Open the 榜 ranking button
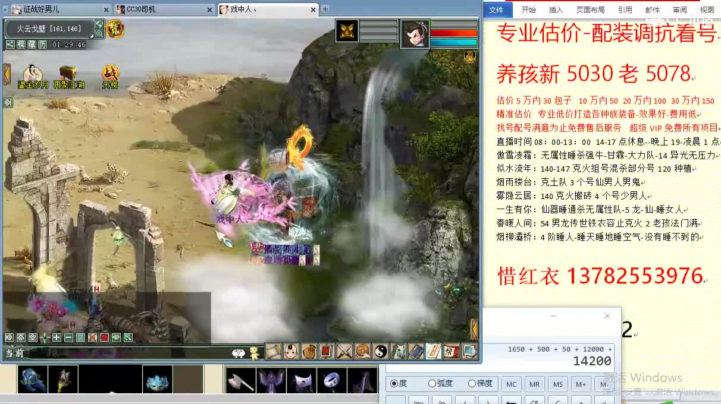 pos(21,45)
